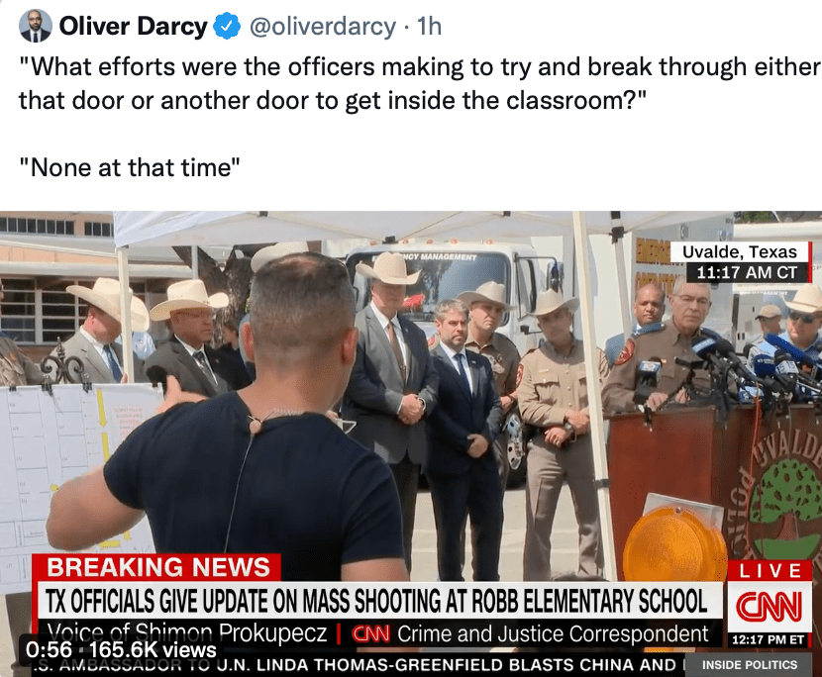Click the 11:17 AM CT time label
This screenshot has height=677, width=822.
(x=747, y=272)
